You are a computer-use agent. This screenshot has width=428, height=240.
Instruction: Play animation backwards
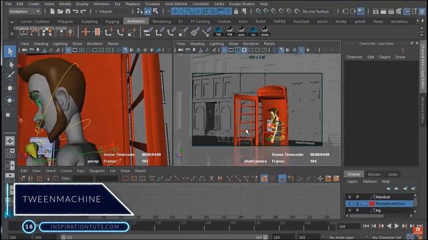389,226
